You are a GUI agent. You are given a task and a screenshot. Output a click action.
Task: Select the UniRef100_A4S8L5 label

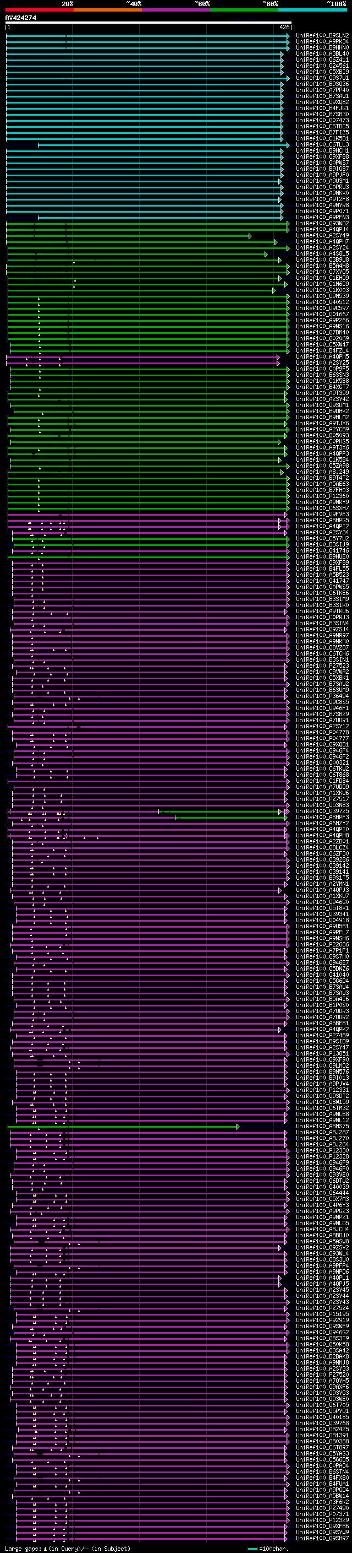[x=322, y=254]
